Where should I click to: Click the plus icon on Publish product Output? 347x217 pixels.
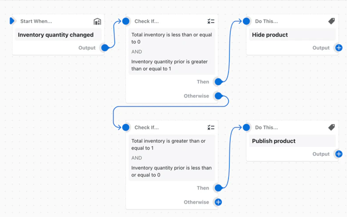click(x=339, y=154)
